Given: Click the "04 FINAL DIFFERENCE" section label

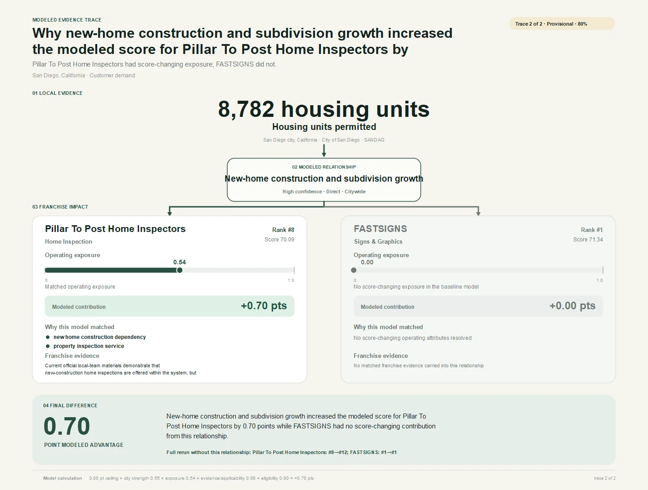Looking at the screenshot, I should point(70,405).
